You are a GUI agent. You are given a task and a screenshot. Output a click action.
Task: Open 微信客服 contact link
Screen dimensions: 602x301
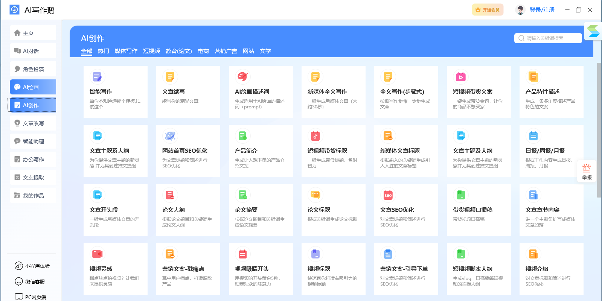click(30, 282)
